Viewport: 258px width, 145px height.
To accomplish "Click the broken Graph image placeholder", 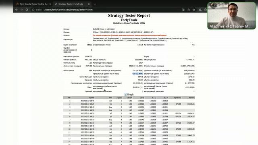I will click(x=129, y=95).
